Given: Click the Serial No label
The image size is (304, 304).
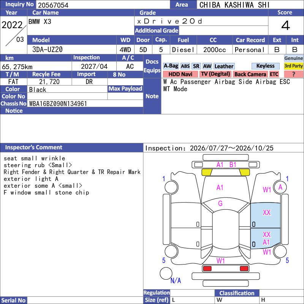Looking at the screenshot, I should tap(13, 300).
